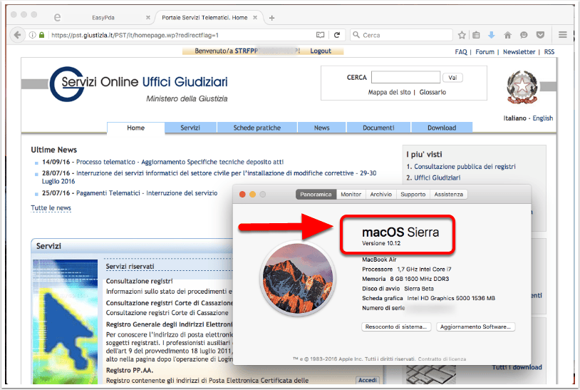Open a new tab with plus button
The height and width of the screenshot is (390, 580).
point(272,18)
